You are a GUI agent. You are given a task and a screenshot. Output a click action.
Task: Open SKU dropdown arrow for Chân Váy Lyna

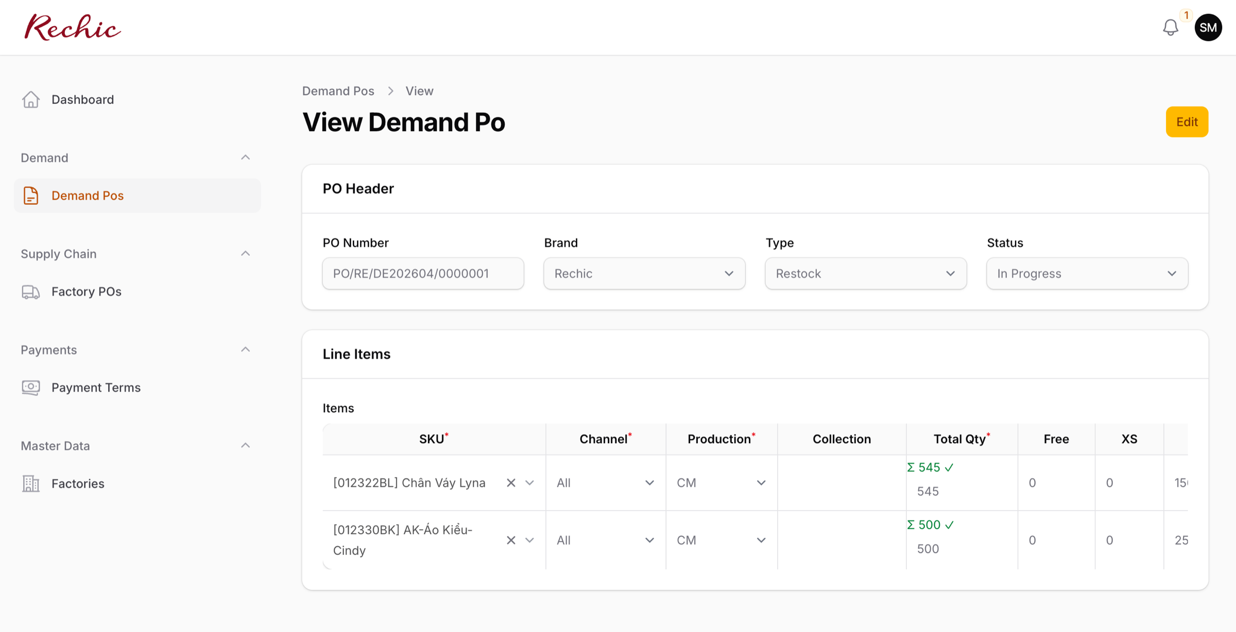pos(529,483)
